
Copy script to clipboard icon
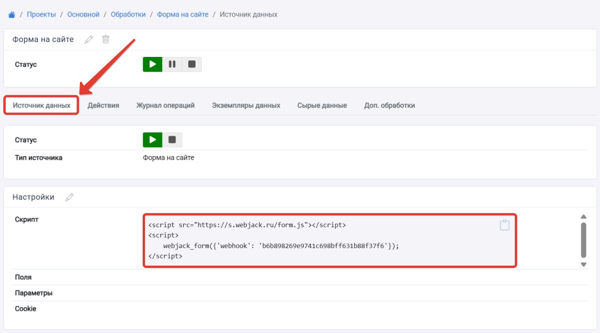pos(504,225)
